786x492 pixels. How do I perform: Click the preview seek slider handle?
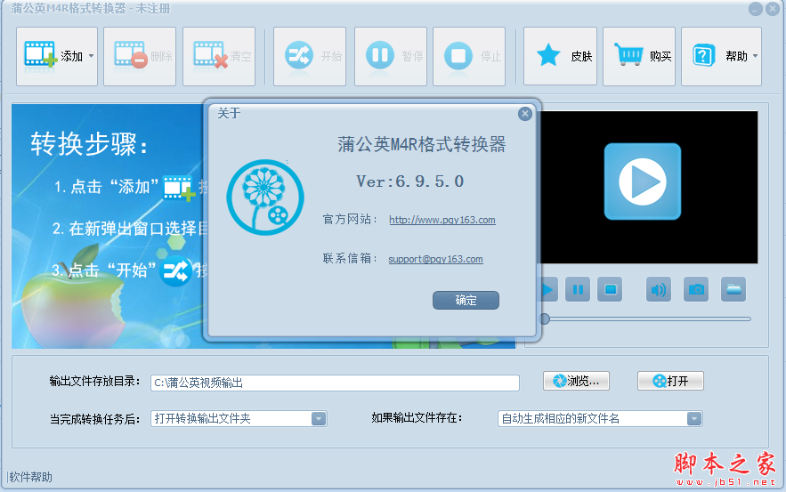pos(545,319)
